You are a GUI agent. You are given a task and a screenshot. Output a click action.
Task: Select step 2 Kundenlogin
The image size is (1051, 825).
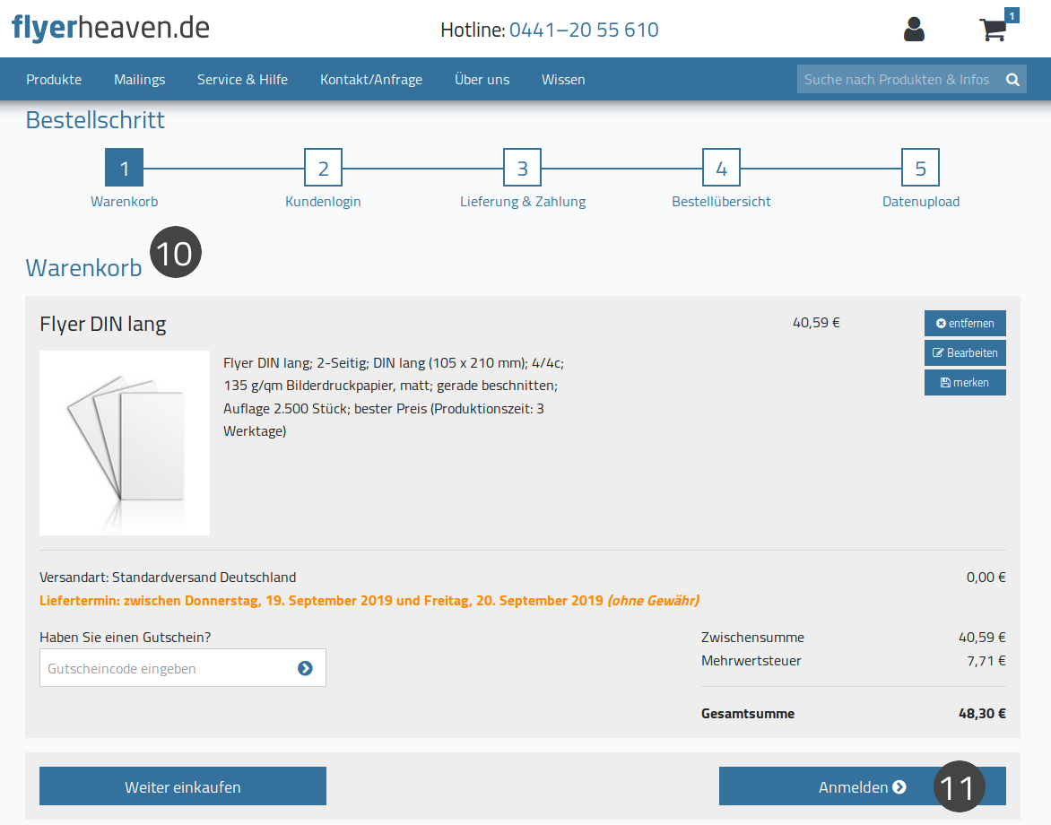coord(323,168)
